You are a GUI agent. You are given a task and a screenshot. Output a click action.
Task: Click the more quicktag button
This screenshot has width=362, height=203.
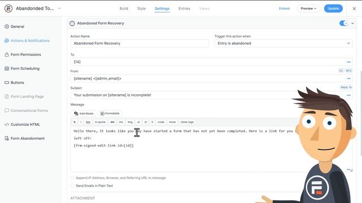pos(172,122)
